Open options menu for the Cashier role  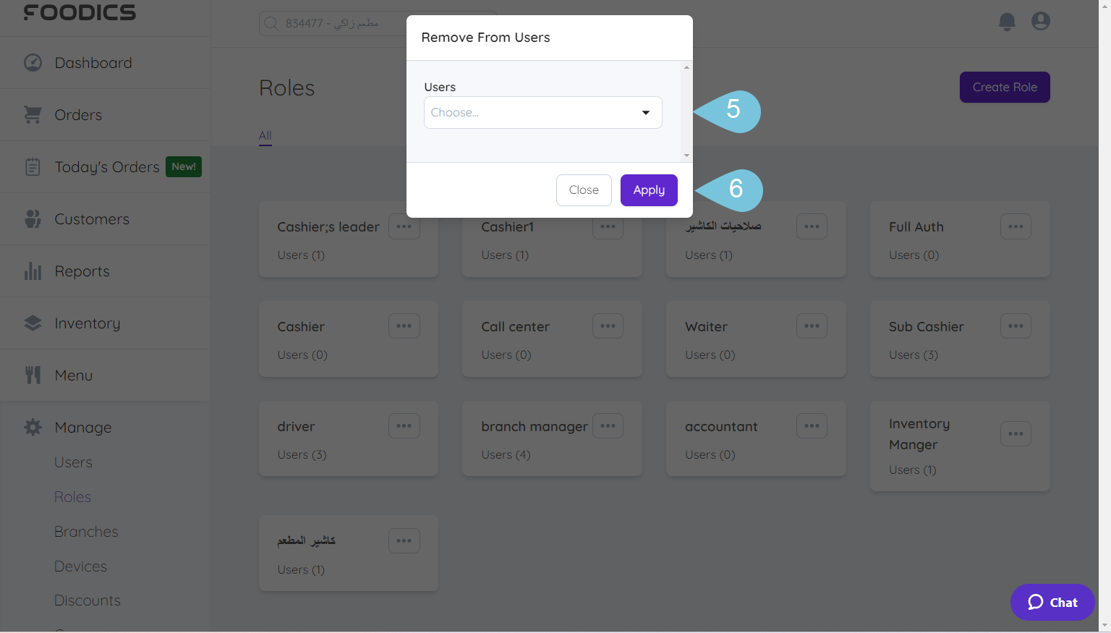pyautogui.click(x=404, y=326)
